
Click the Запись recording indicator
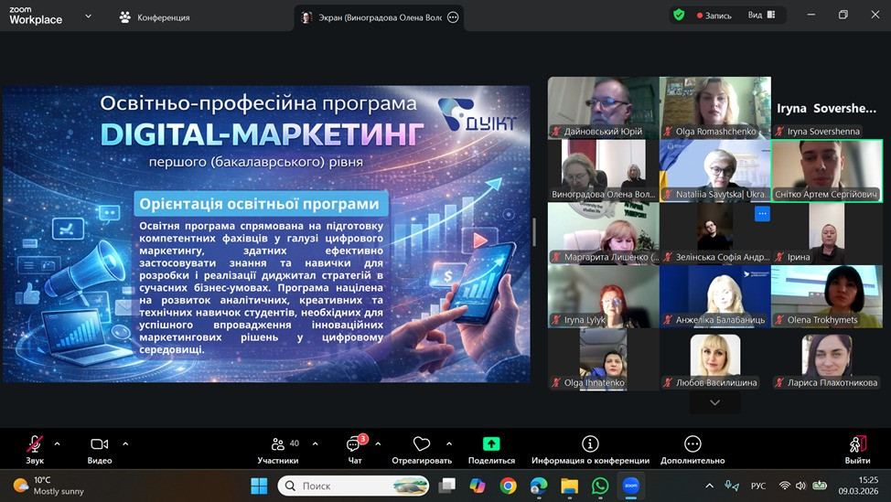714,16
